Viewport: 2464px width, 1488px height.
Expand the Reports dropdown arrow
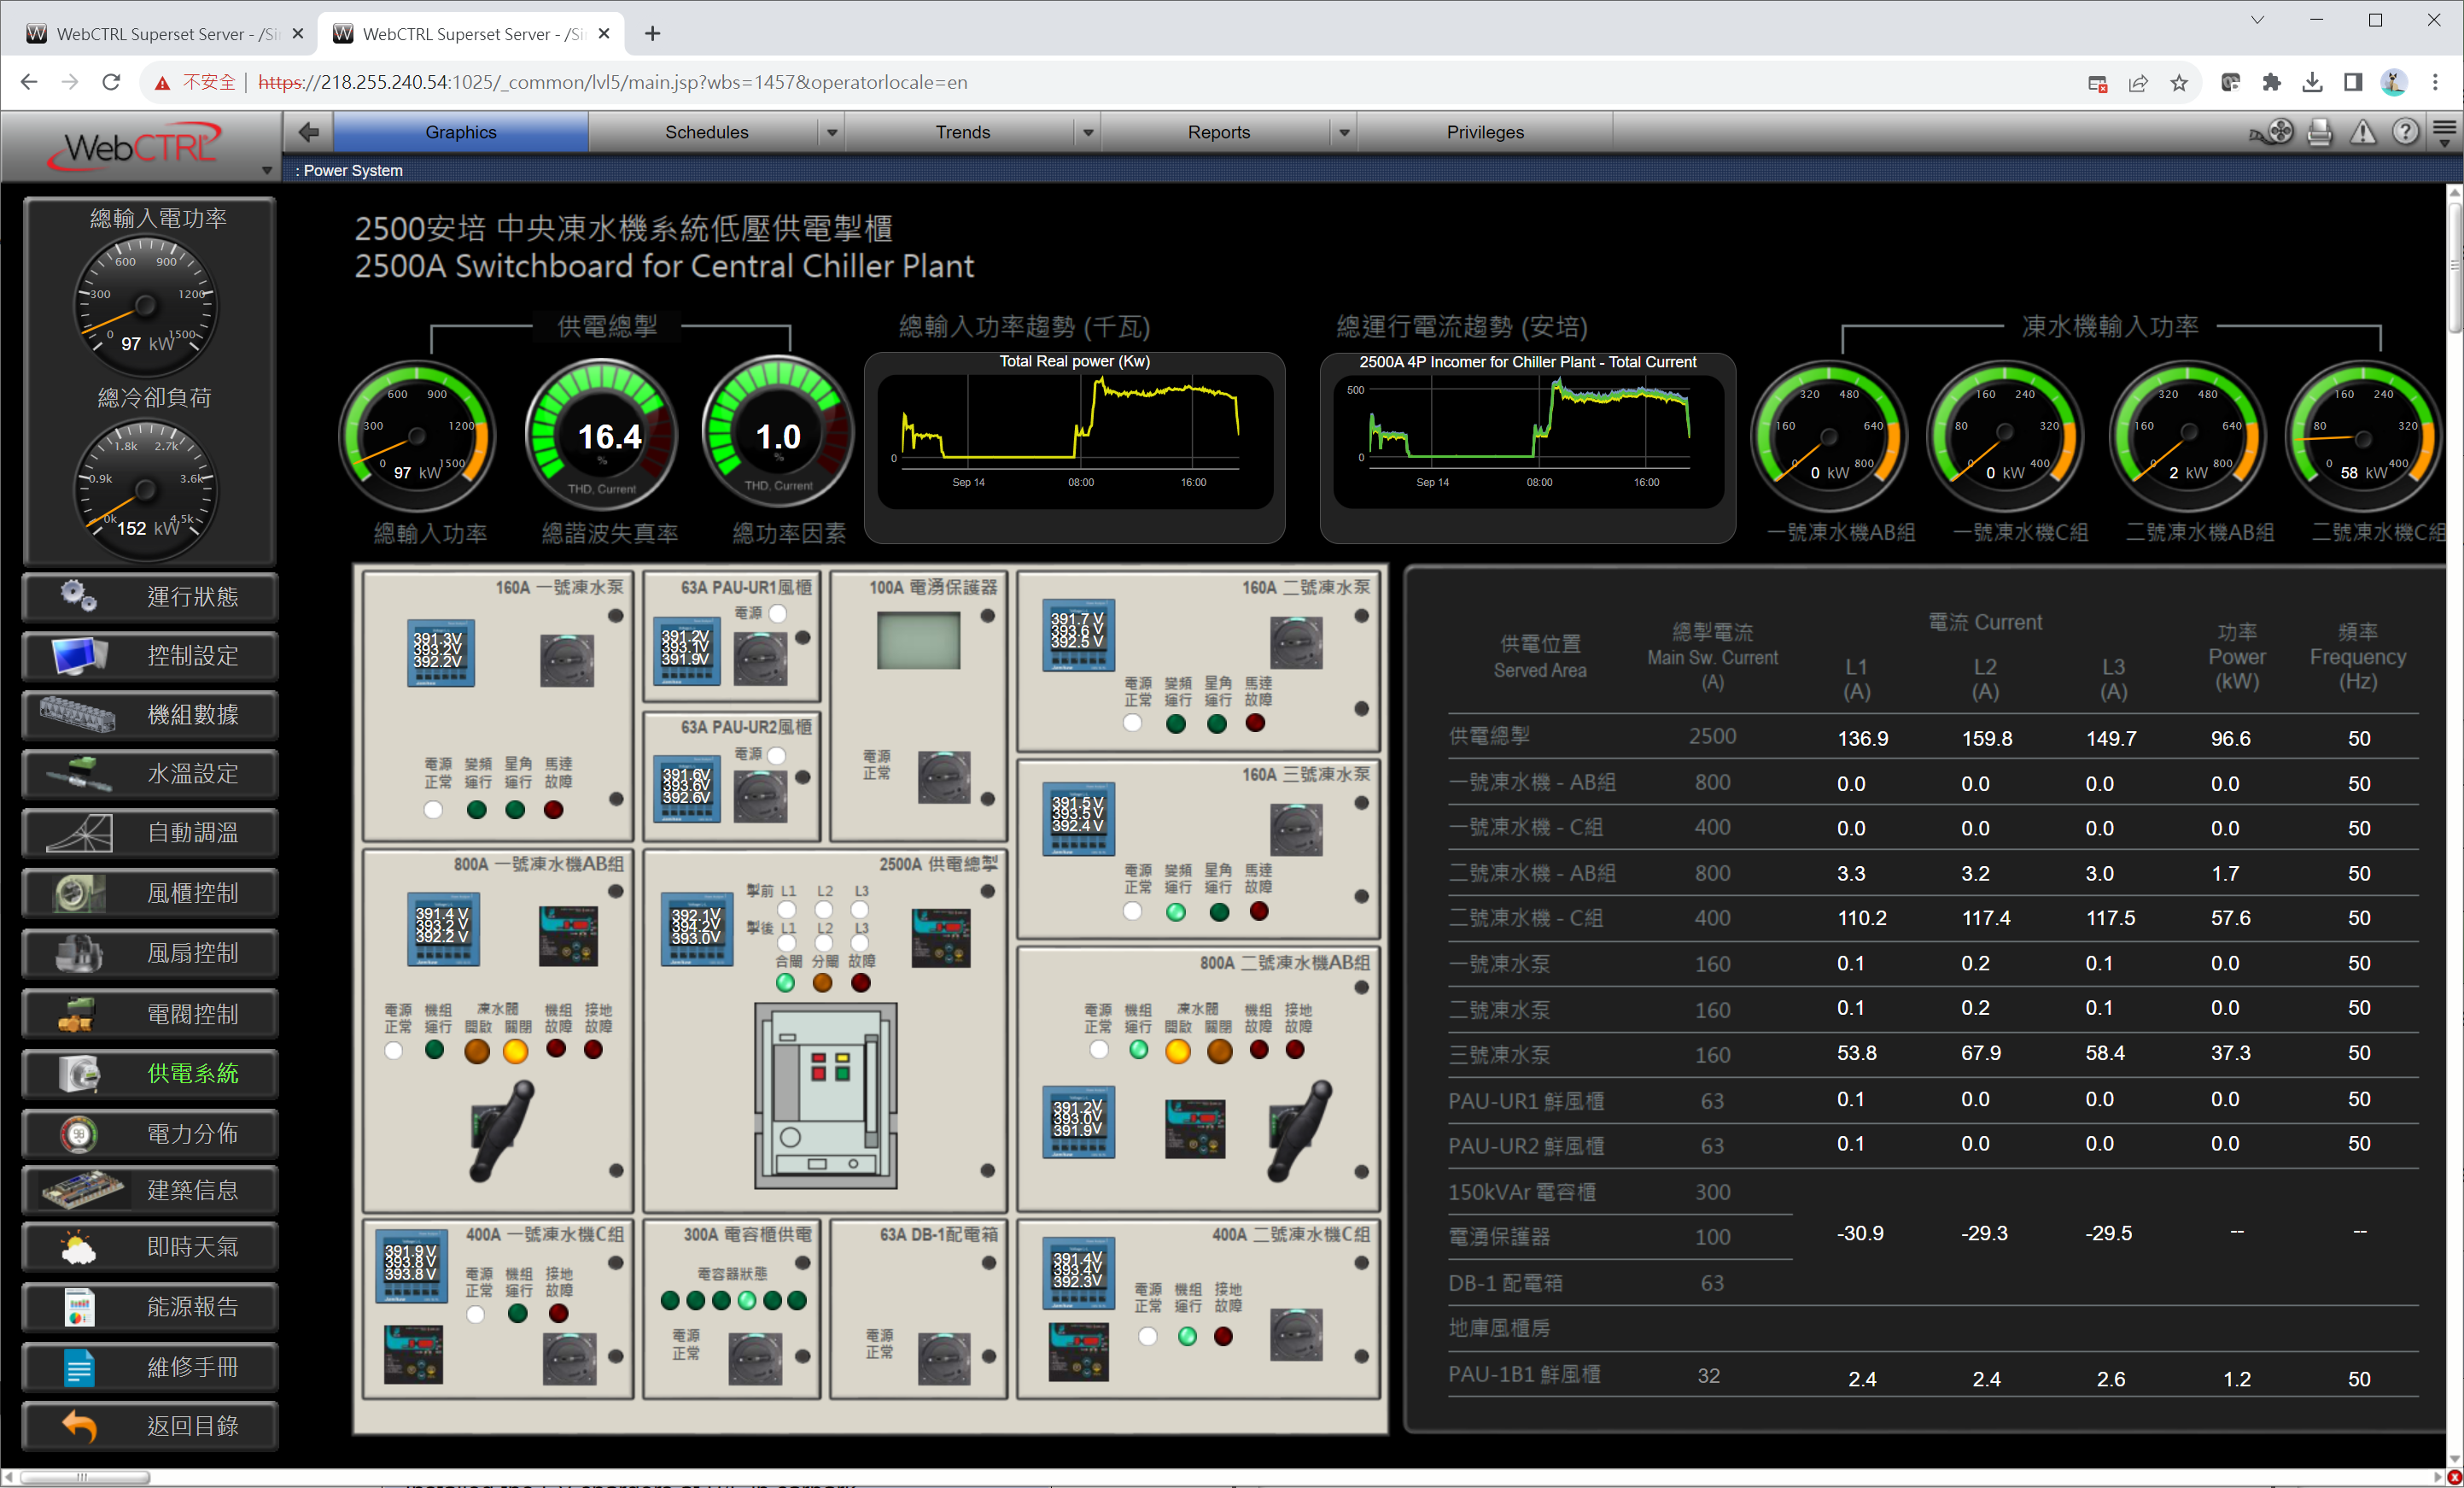pyautogui.click(x=1344, y=131)
